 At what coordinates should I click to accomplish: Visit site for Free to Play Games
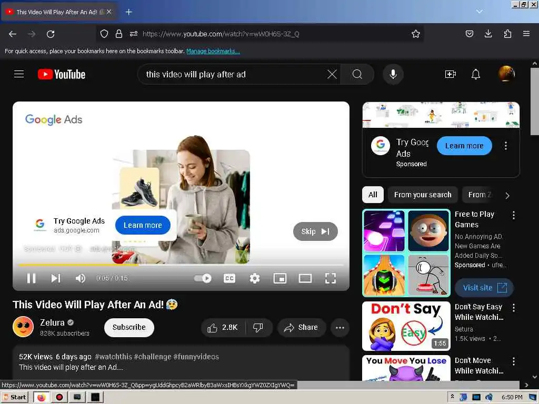coord(484,288)
